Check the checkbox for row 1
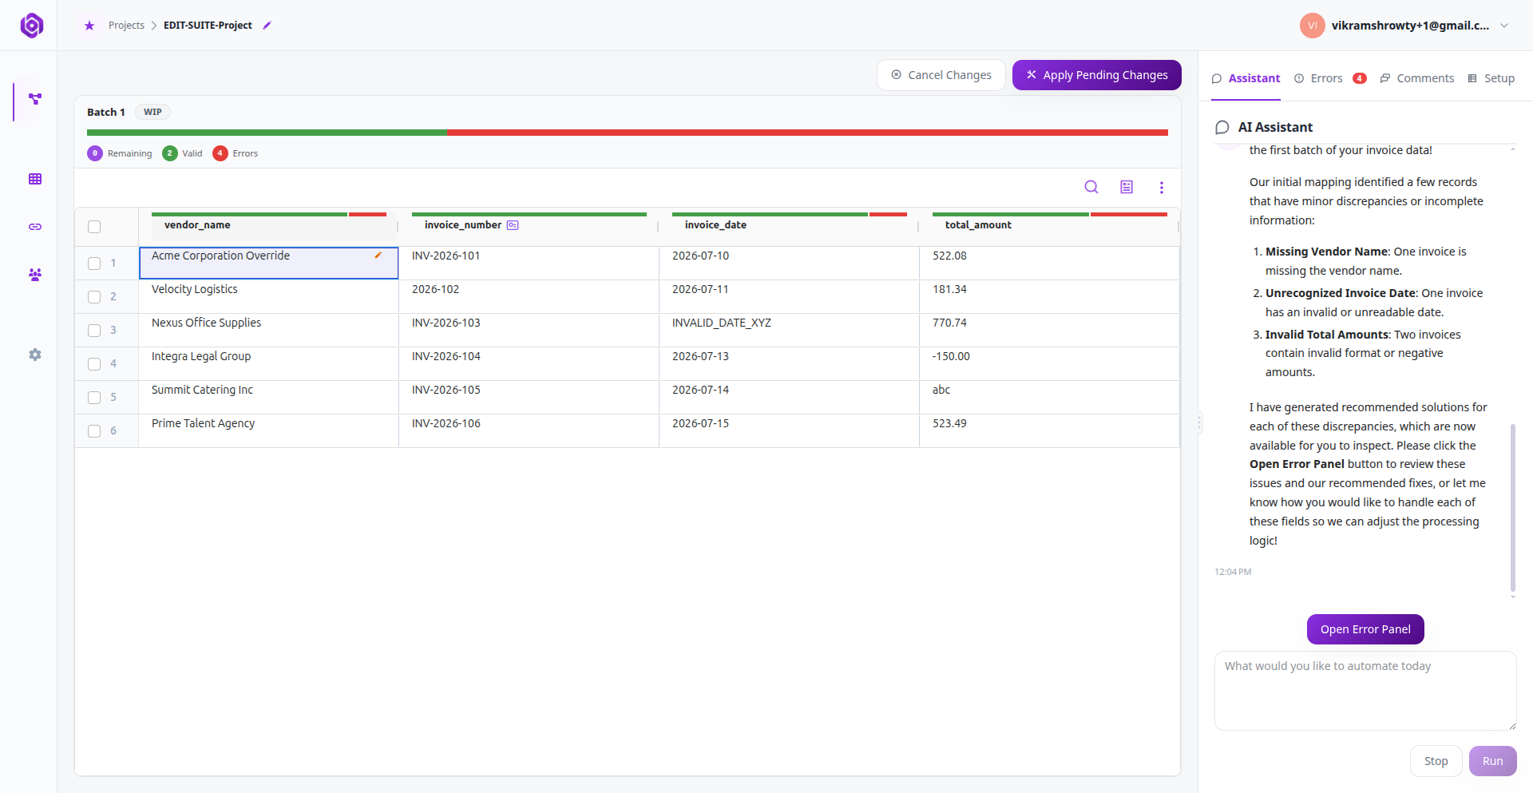Viewport: 1533px width, 793px height. click(94, 264)
